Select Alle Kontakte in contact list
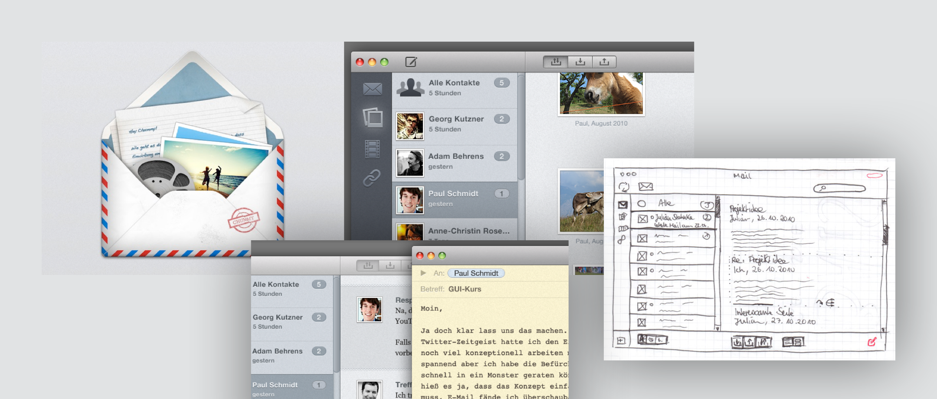Image resolution: width=937 pixels, height=399 pixels. [454, 88]
